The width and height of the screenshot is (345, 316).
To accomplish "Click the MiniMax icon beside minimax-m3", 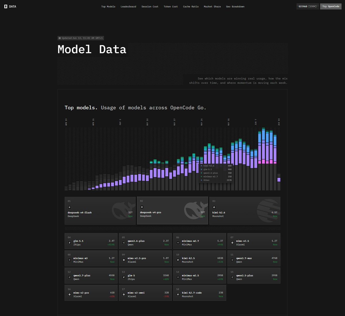I will point(69,260).
